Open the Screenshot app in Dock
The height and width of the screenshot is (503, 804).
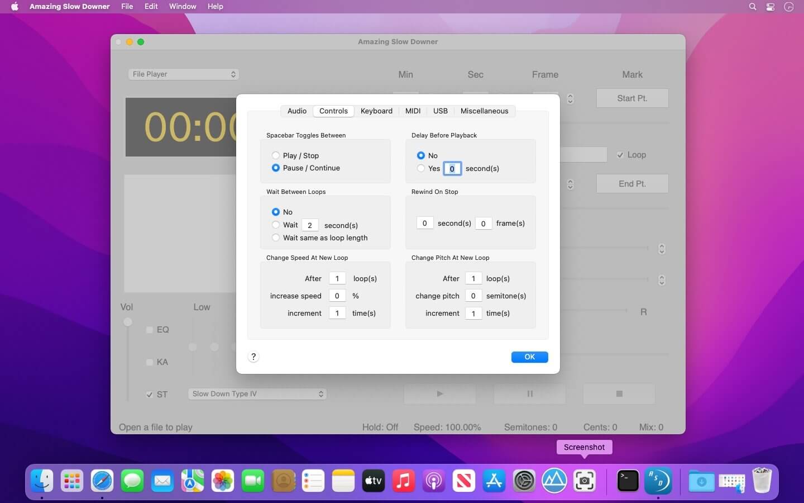click(x=585, y=481)
